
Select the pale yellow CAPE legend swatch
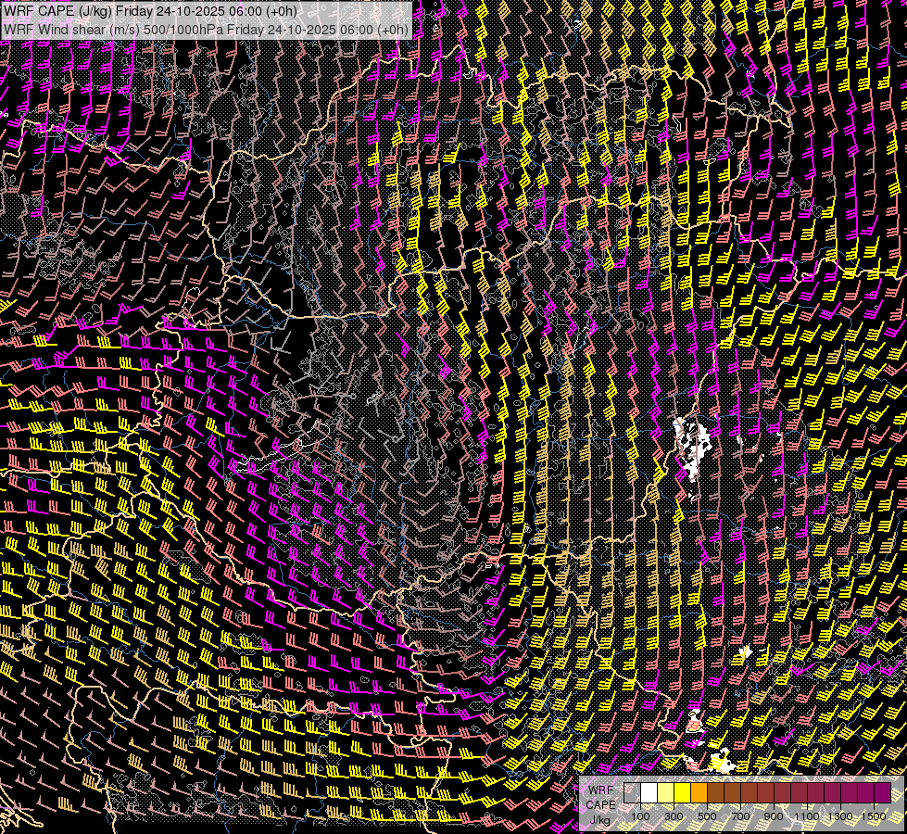[x=666, y=792]
